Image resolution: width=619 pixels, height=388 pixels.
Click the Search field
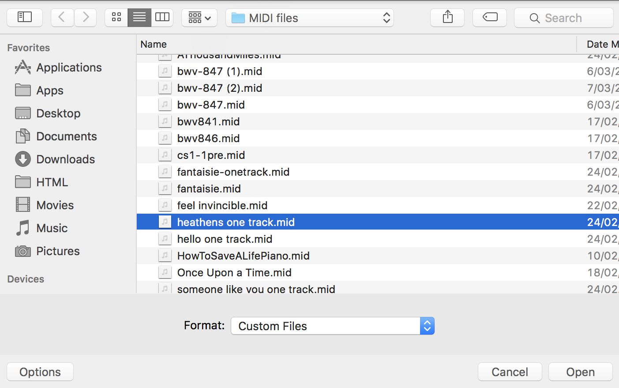click(x=564, y=18)
